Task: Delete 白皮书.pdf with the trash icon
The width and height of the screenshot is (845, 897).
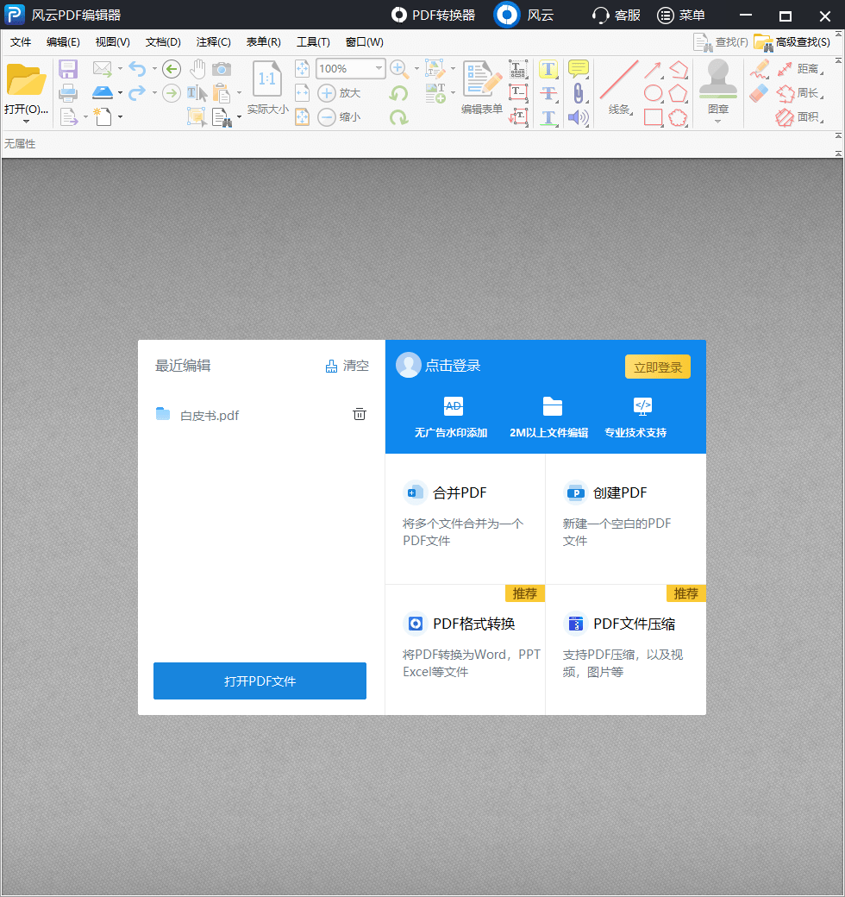Action: [x=360, y=415]
